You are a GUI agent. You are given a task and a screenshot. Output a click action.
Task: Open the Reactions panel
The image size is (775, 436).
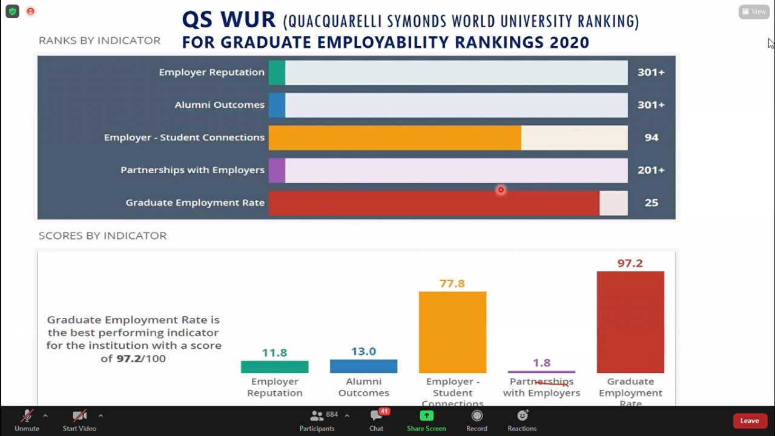tap(522, 417)
